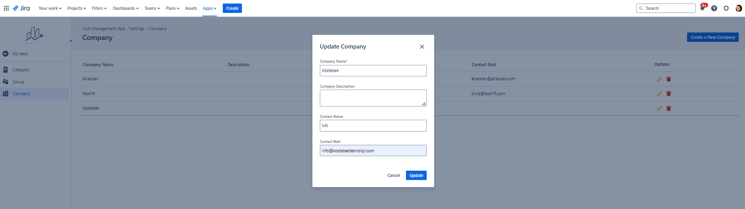
Task: Click the Options column header
Action: (662, 64)
